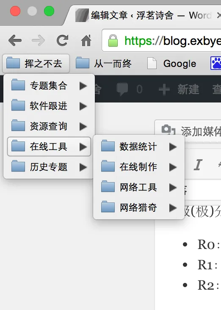The width and height of the screenshot is (221, 310).
Task: Select the 在线工具 folder entry
Action: point(49,147)
